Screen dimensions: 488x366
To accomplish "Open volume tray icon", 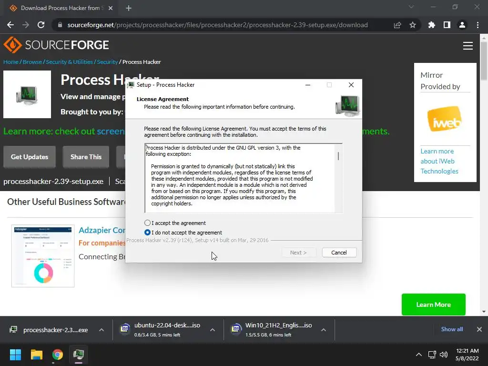I will coord(444,355).
